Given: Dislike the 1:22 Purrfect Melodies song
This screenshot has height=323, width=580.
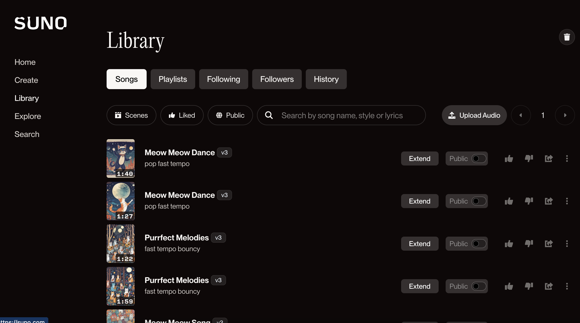Looking at the screenshot, I should pos(529,244).
